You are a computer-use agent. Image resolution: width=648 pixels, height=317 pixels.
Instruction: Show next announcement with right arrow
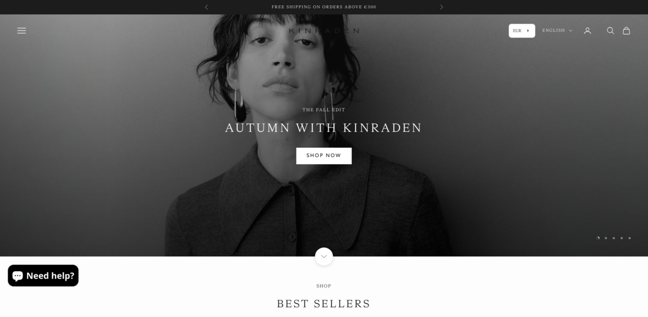click(x=441, y=7)
